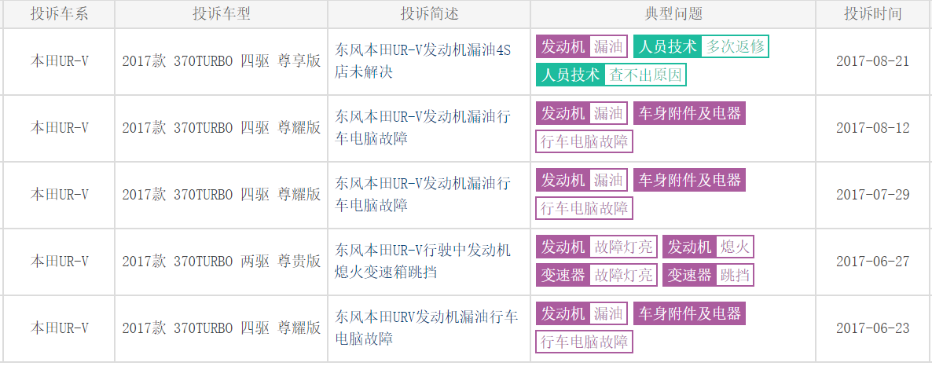This screenshot has height=366, width=932.
Task: Click 本田UR-V series cell in 2017-08-12 row
Action: click(60, 128)
